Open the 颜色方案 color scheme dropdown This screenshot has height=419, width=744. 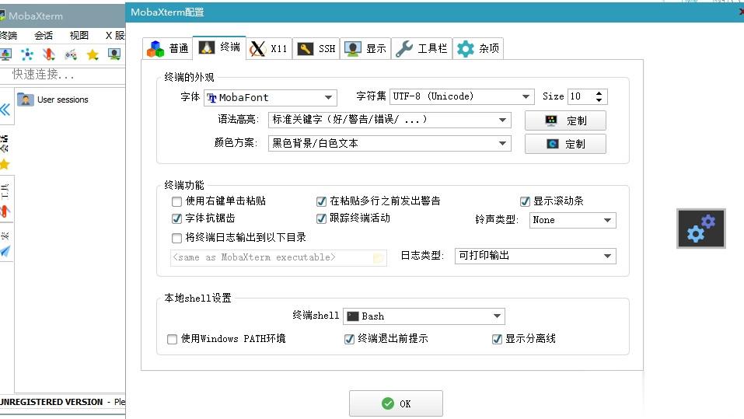pyautogui.click(x=389, y=143)
